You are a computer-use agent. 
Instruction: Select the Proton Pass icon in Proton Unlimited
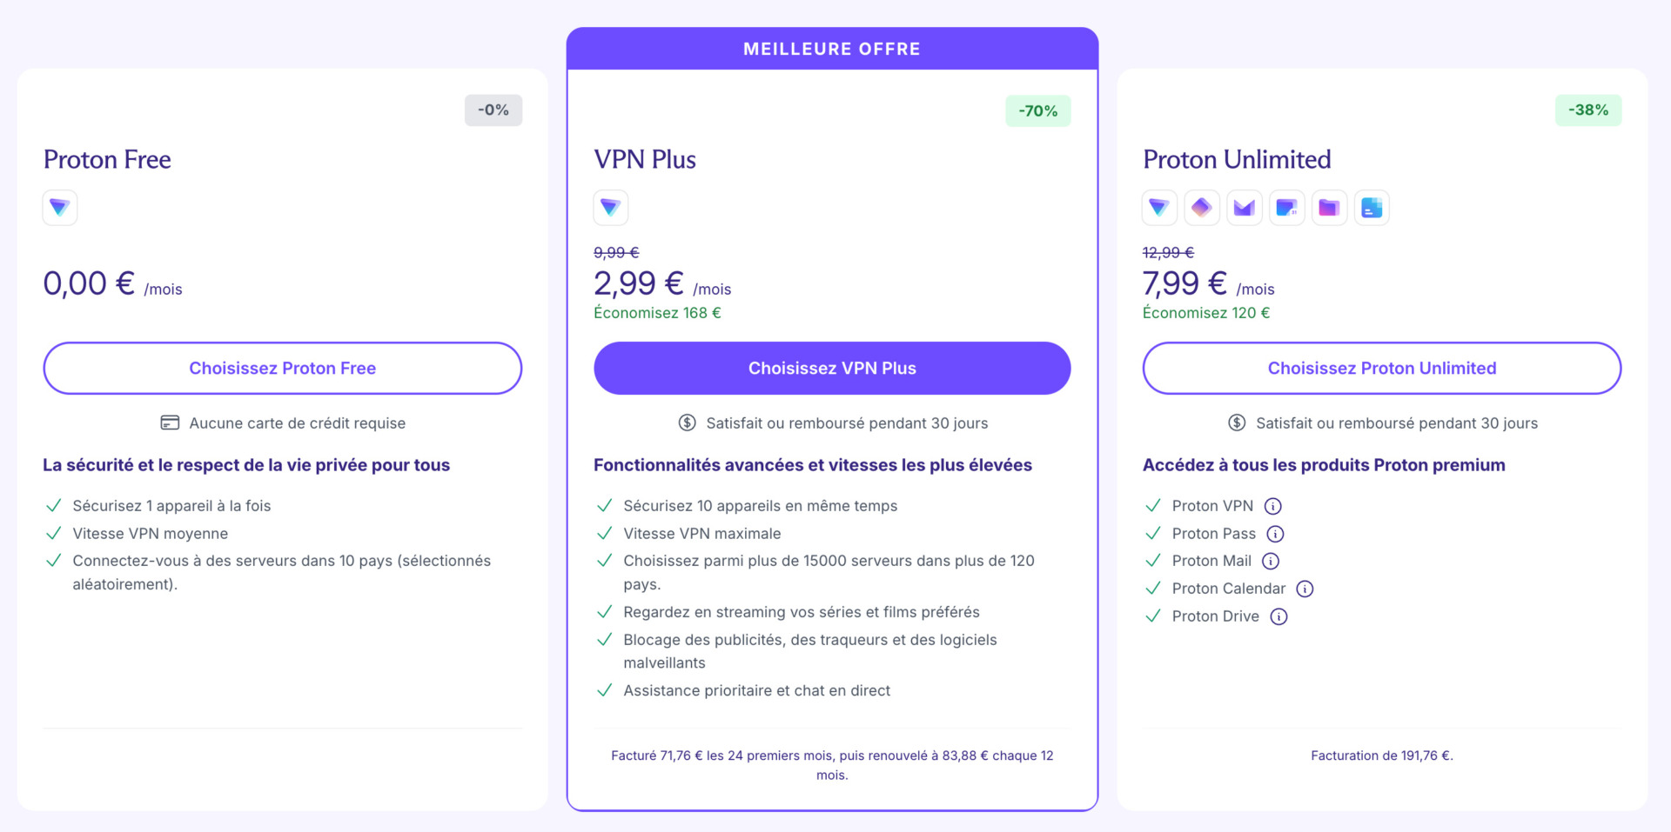(x=1202, y=207)
